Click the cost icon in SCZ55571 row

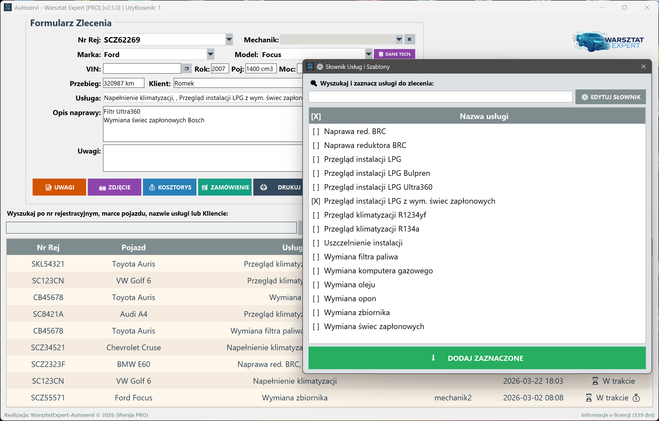(x=636, y=398)
